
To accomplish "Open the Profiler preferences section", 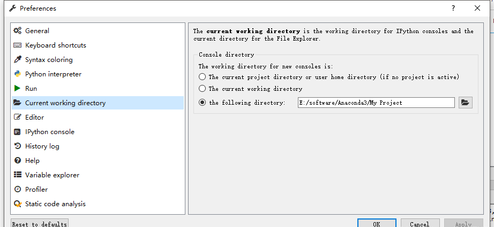I will 36,190.
